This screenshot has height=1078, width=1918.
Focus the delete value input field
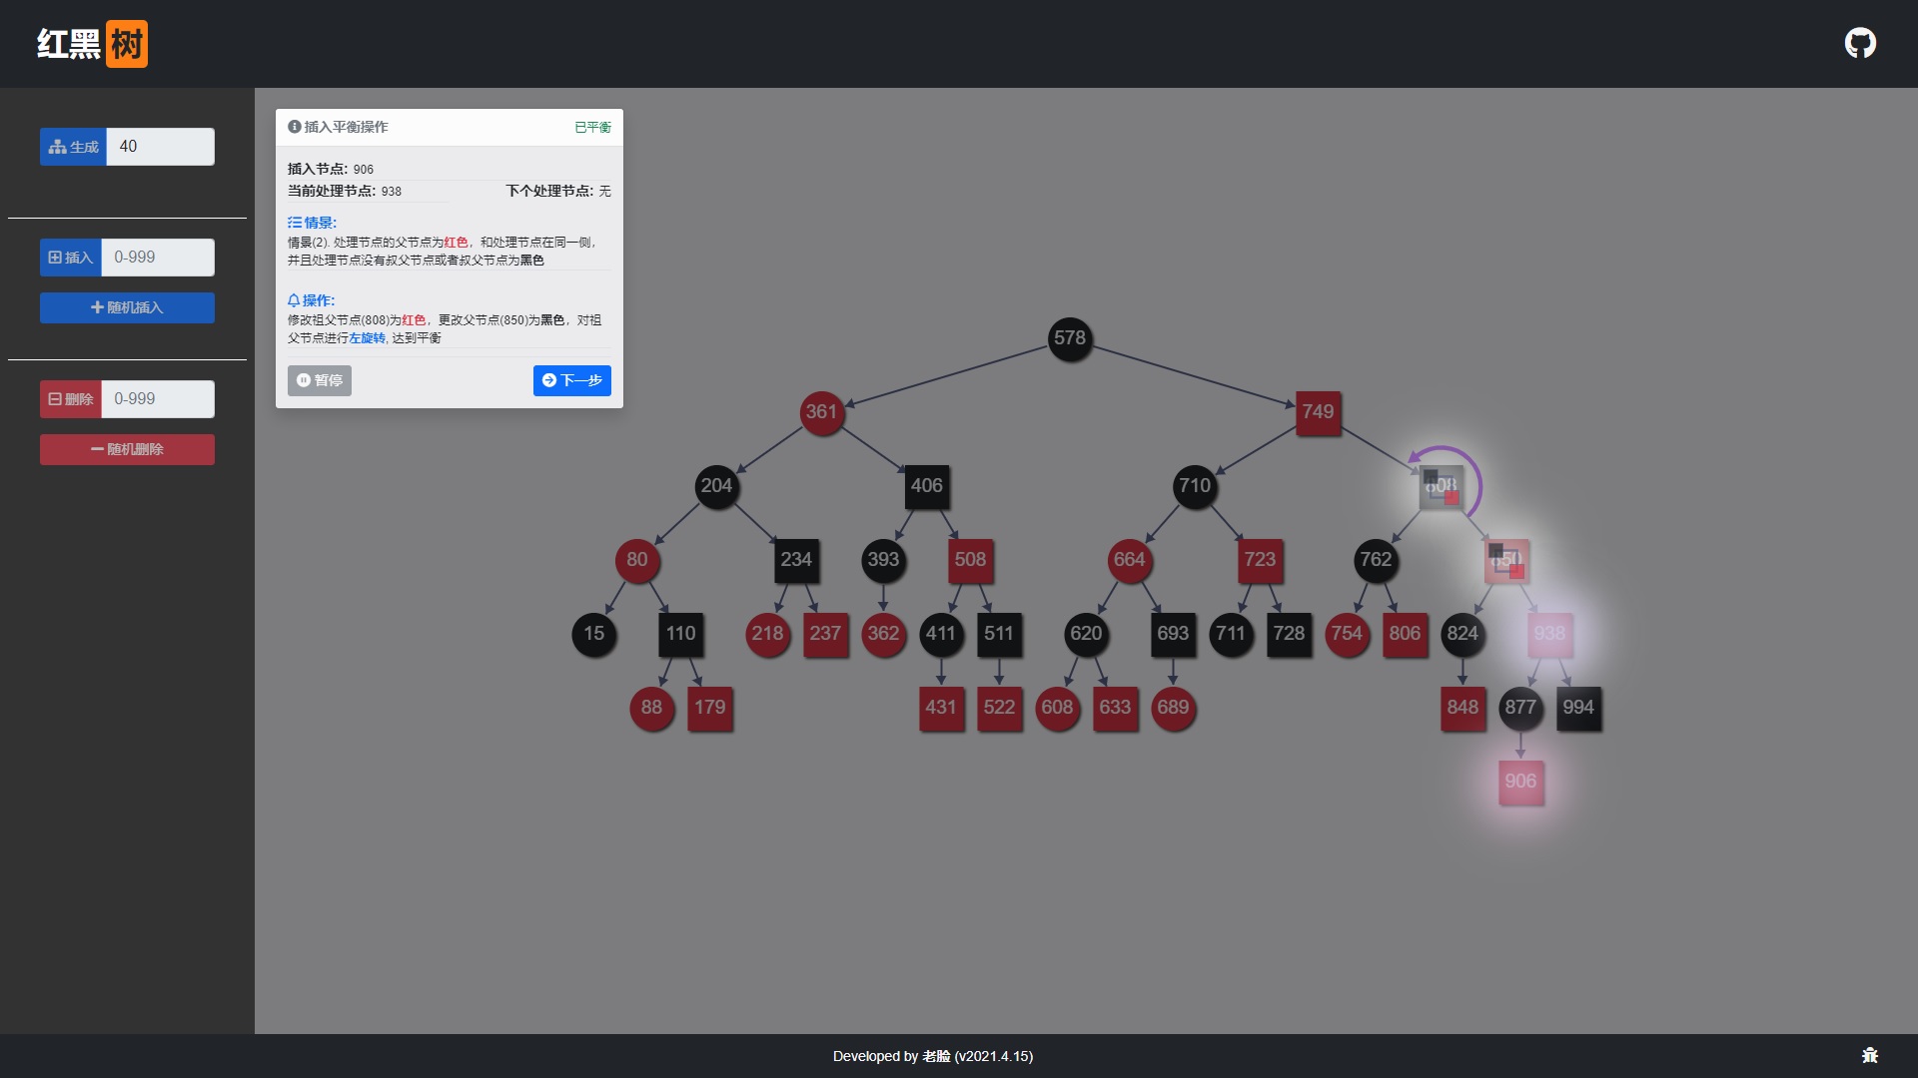point(158,399)
